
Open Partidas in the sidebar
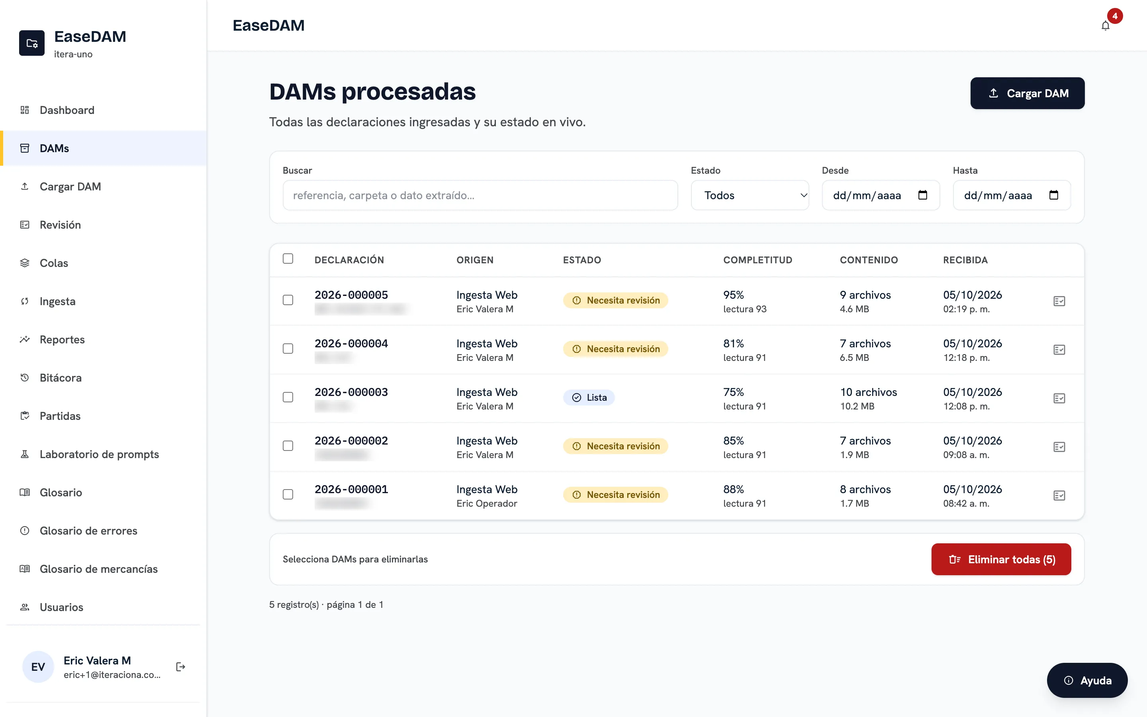click(103, 416)
